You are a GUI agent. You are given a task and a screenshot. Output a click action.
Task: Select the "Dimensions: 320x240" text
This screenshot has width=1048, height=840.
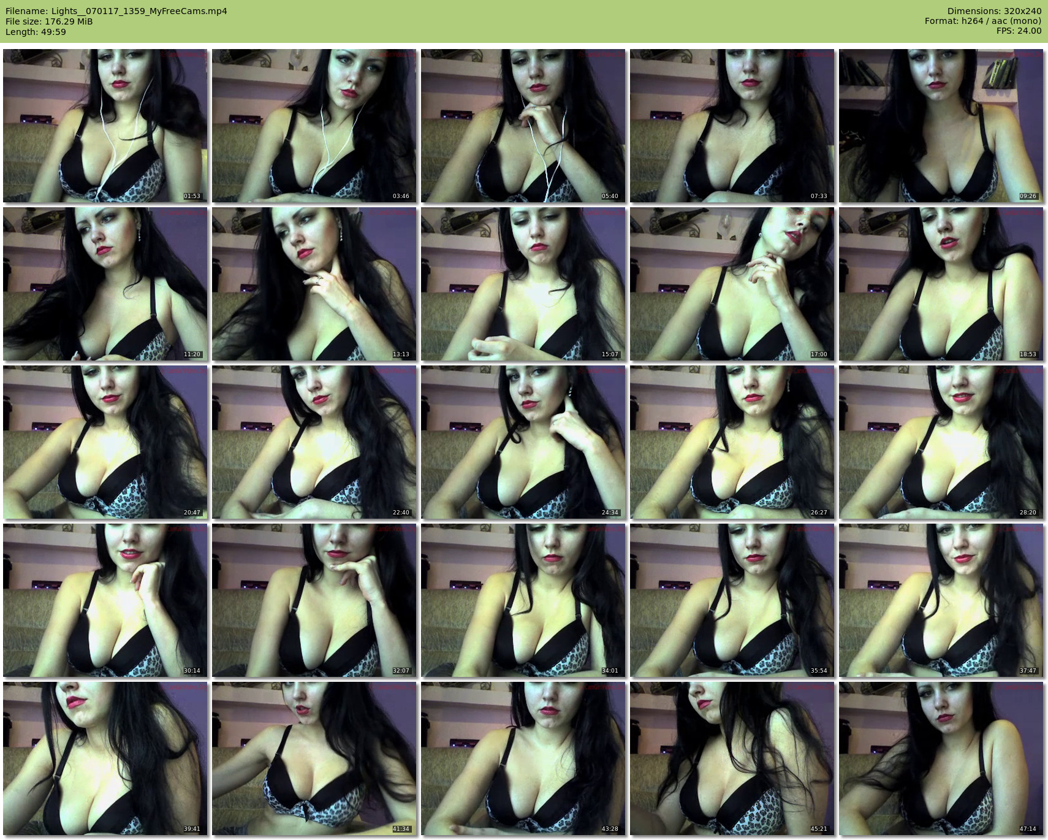click(994, 11)
